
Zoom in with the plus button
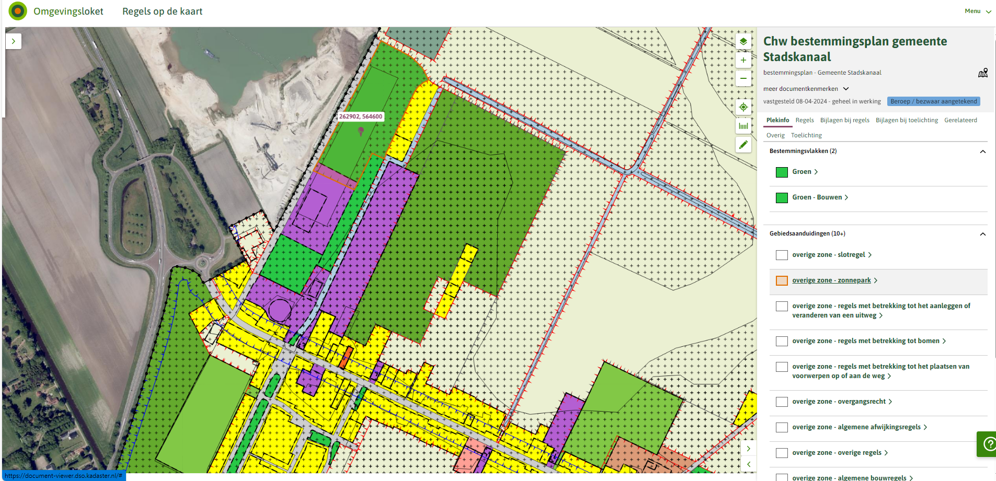pos(743,60)
